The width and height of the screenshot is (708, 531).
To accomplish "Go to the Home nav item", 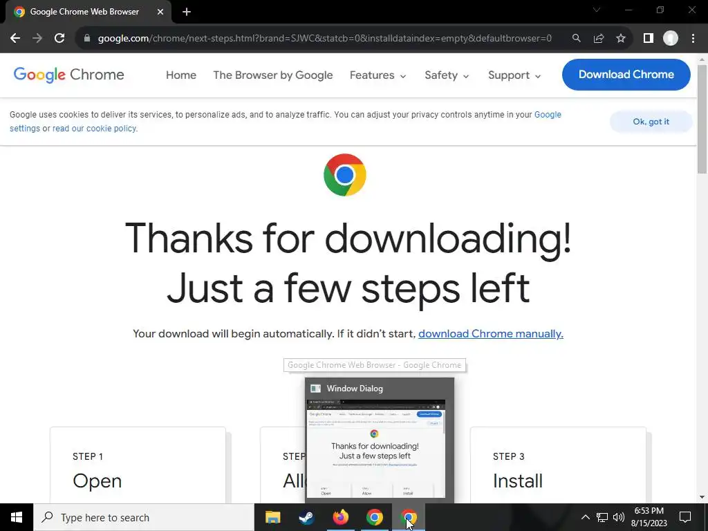I will pyautogui.click(x=181, y=75).
